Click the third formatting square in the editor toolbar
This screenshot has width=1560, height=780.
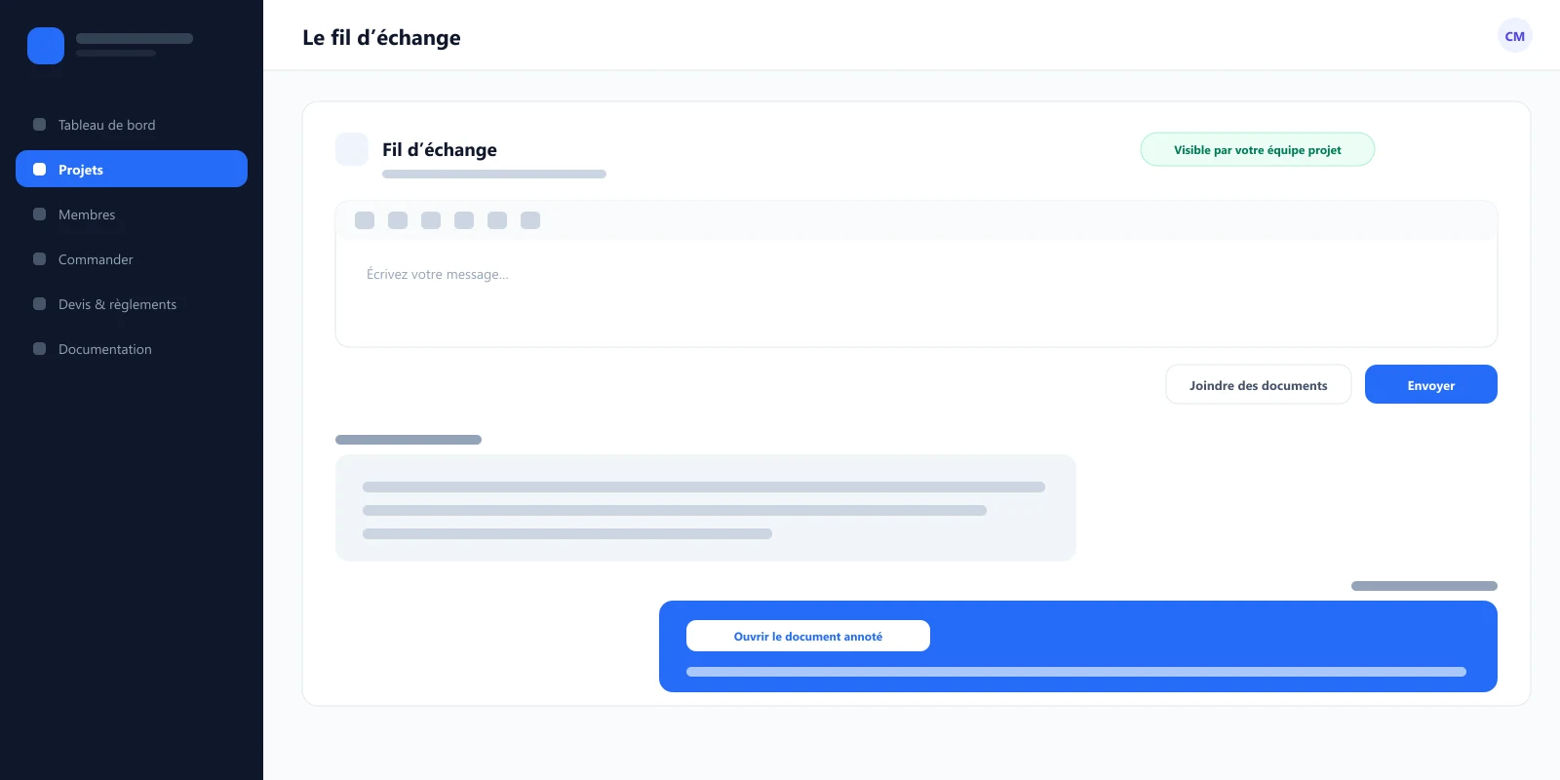[x=431, y=220]
